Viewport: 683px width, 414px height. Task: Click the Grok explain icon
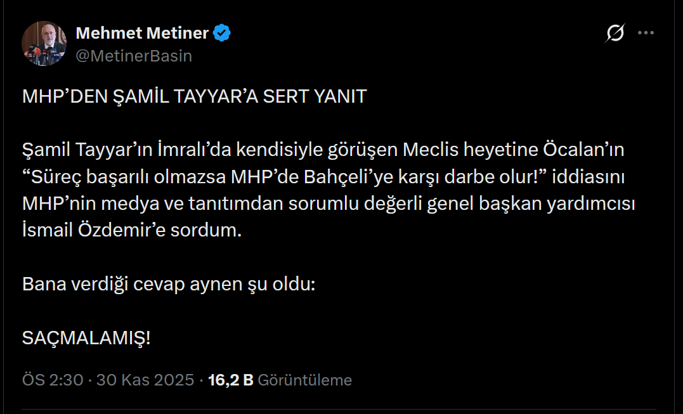coord(615,33)
